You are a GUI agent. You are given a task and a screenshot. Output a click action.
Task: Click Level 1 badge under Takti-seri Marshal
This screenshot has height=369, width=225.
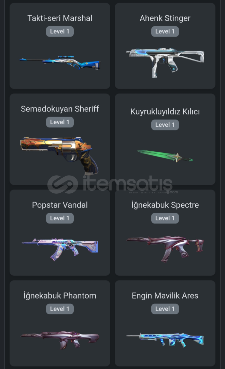tap(60, 31)
